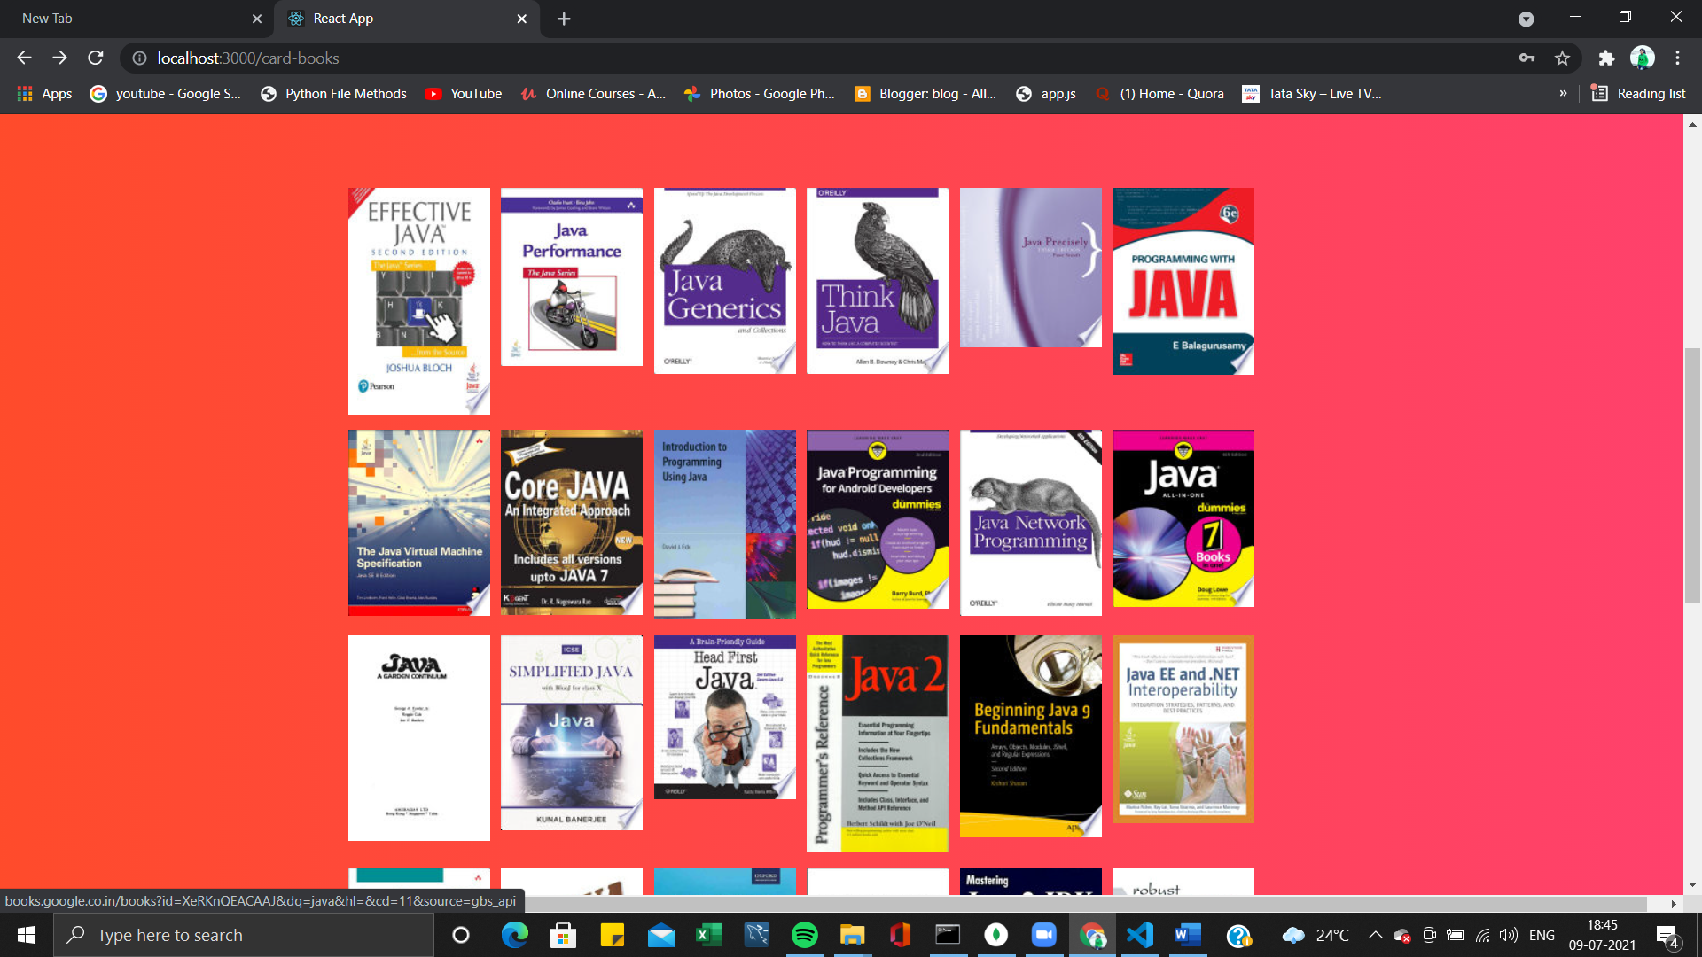Open Visual Studio Code from taskbar
The height and width of the screenshot is (957, 1702).
[1140, 935]
